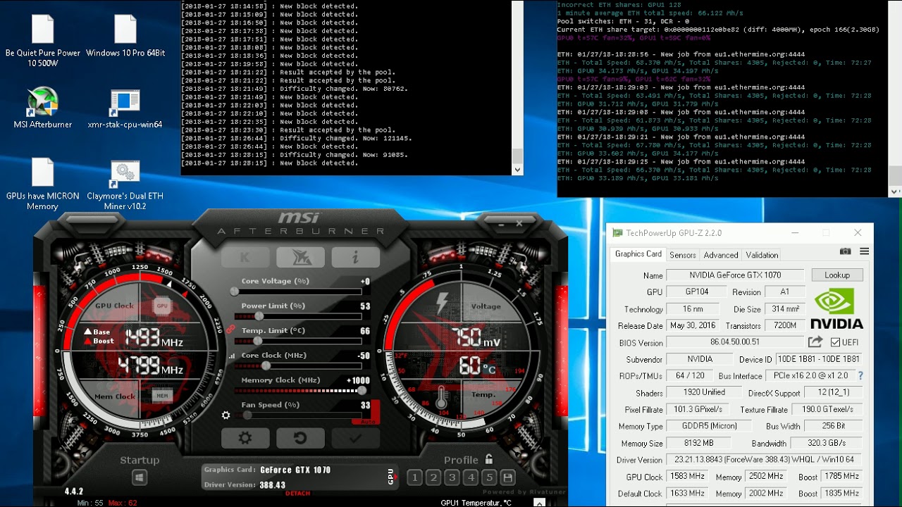This screenshot has height=507, width=902.
Task: Toggle the fan speed Auto button
Action: tap(368, 421)
